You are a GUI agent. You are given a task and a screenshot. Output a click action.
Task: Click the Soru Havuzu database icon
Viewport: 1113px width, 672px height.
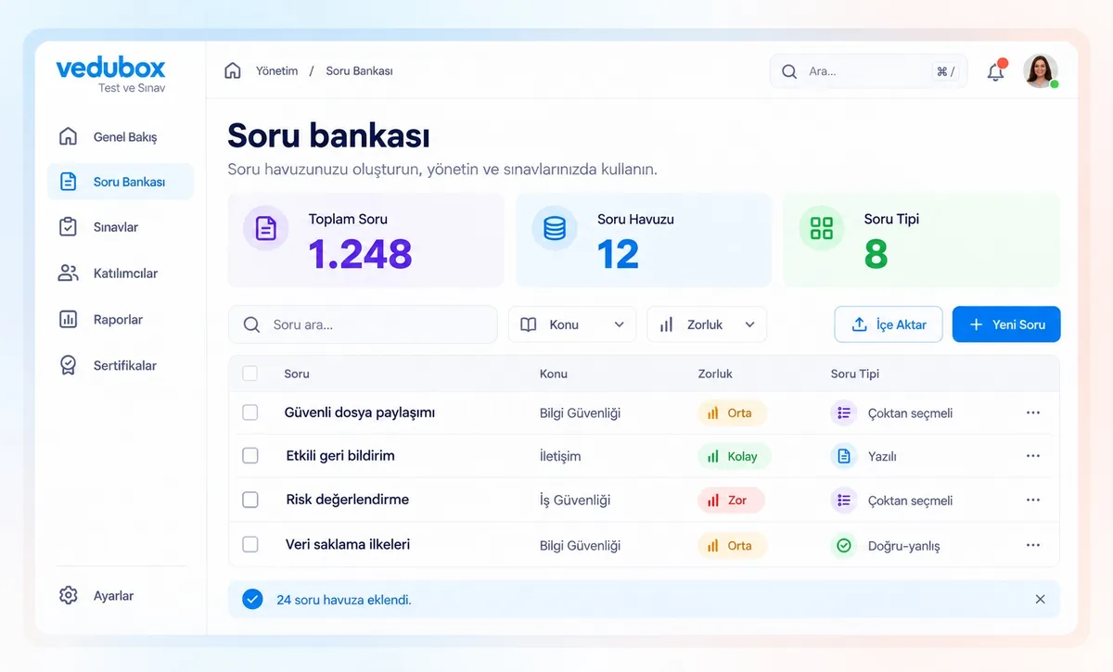pyautogui.click(x=555, y=228)
